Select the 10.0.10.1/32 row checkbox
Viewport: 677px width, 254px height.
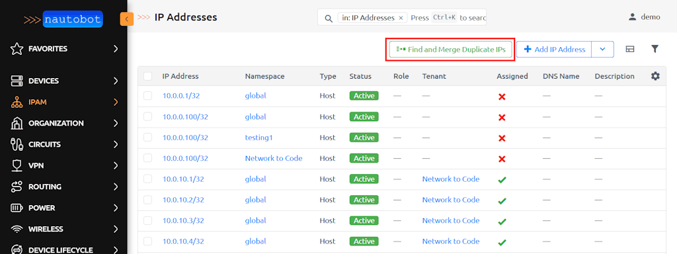click(147, 179)
